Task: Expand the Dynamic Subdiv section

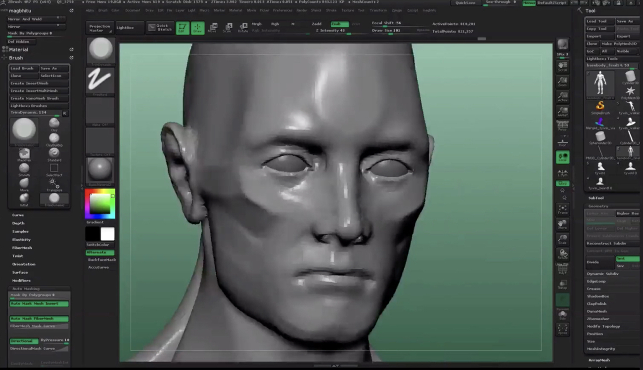Action: 602,274
